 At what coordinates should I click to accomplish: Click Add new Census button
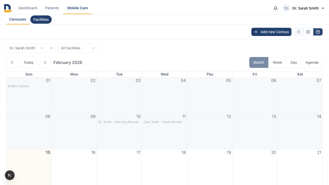(x=271, y=32)
